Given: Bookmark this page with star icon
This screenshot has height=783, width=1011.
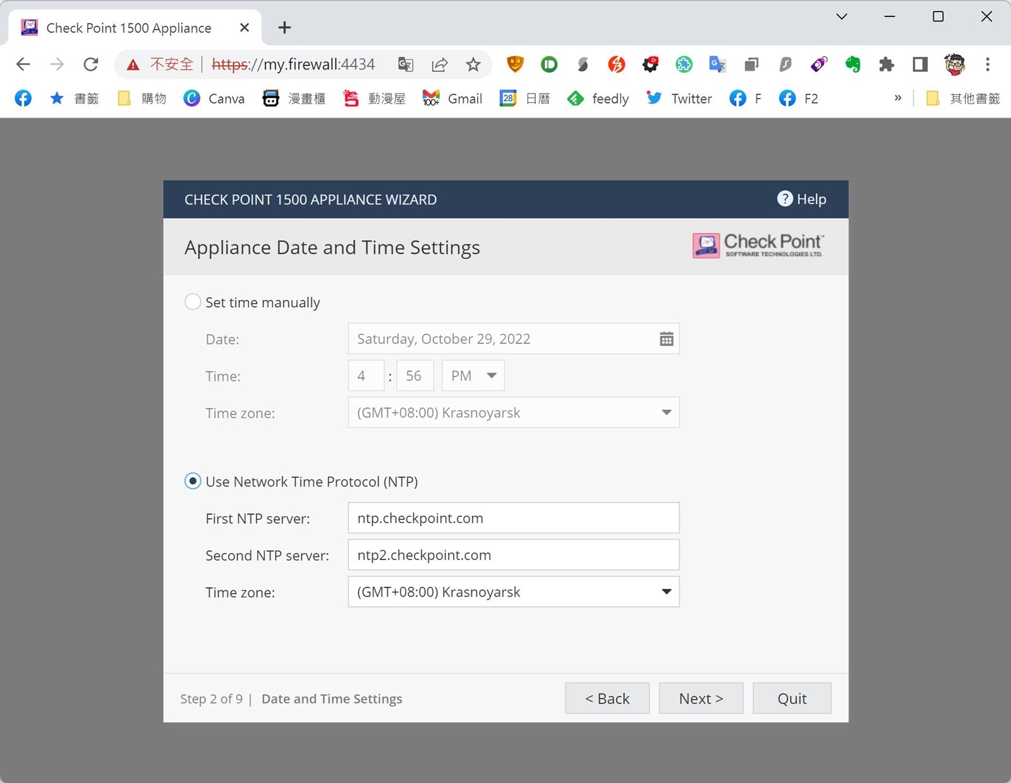Looking at the screenshot, I should pos(473,64).
